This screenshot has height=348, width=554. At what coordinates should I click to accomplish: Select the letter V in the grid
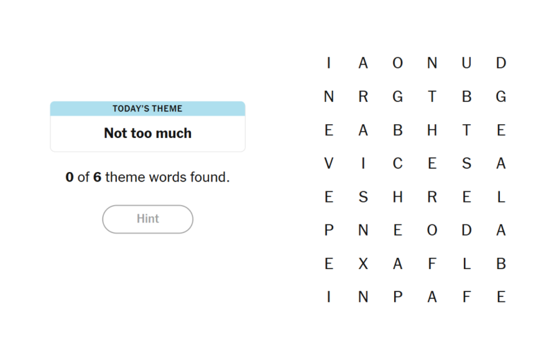(329, 164)
